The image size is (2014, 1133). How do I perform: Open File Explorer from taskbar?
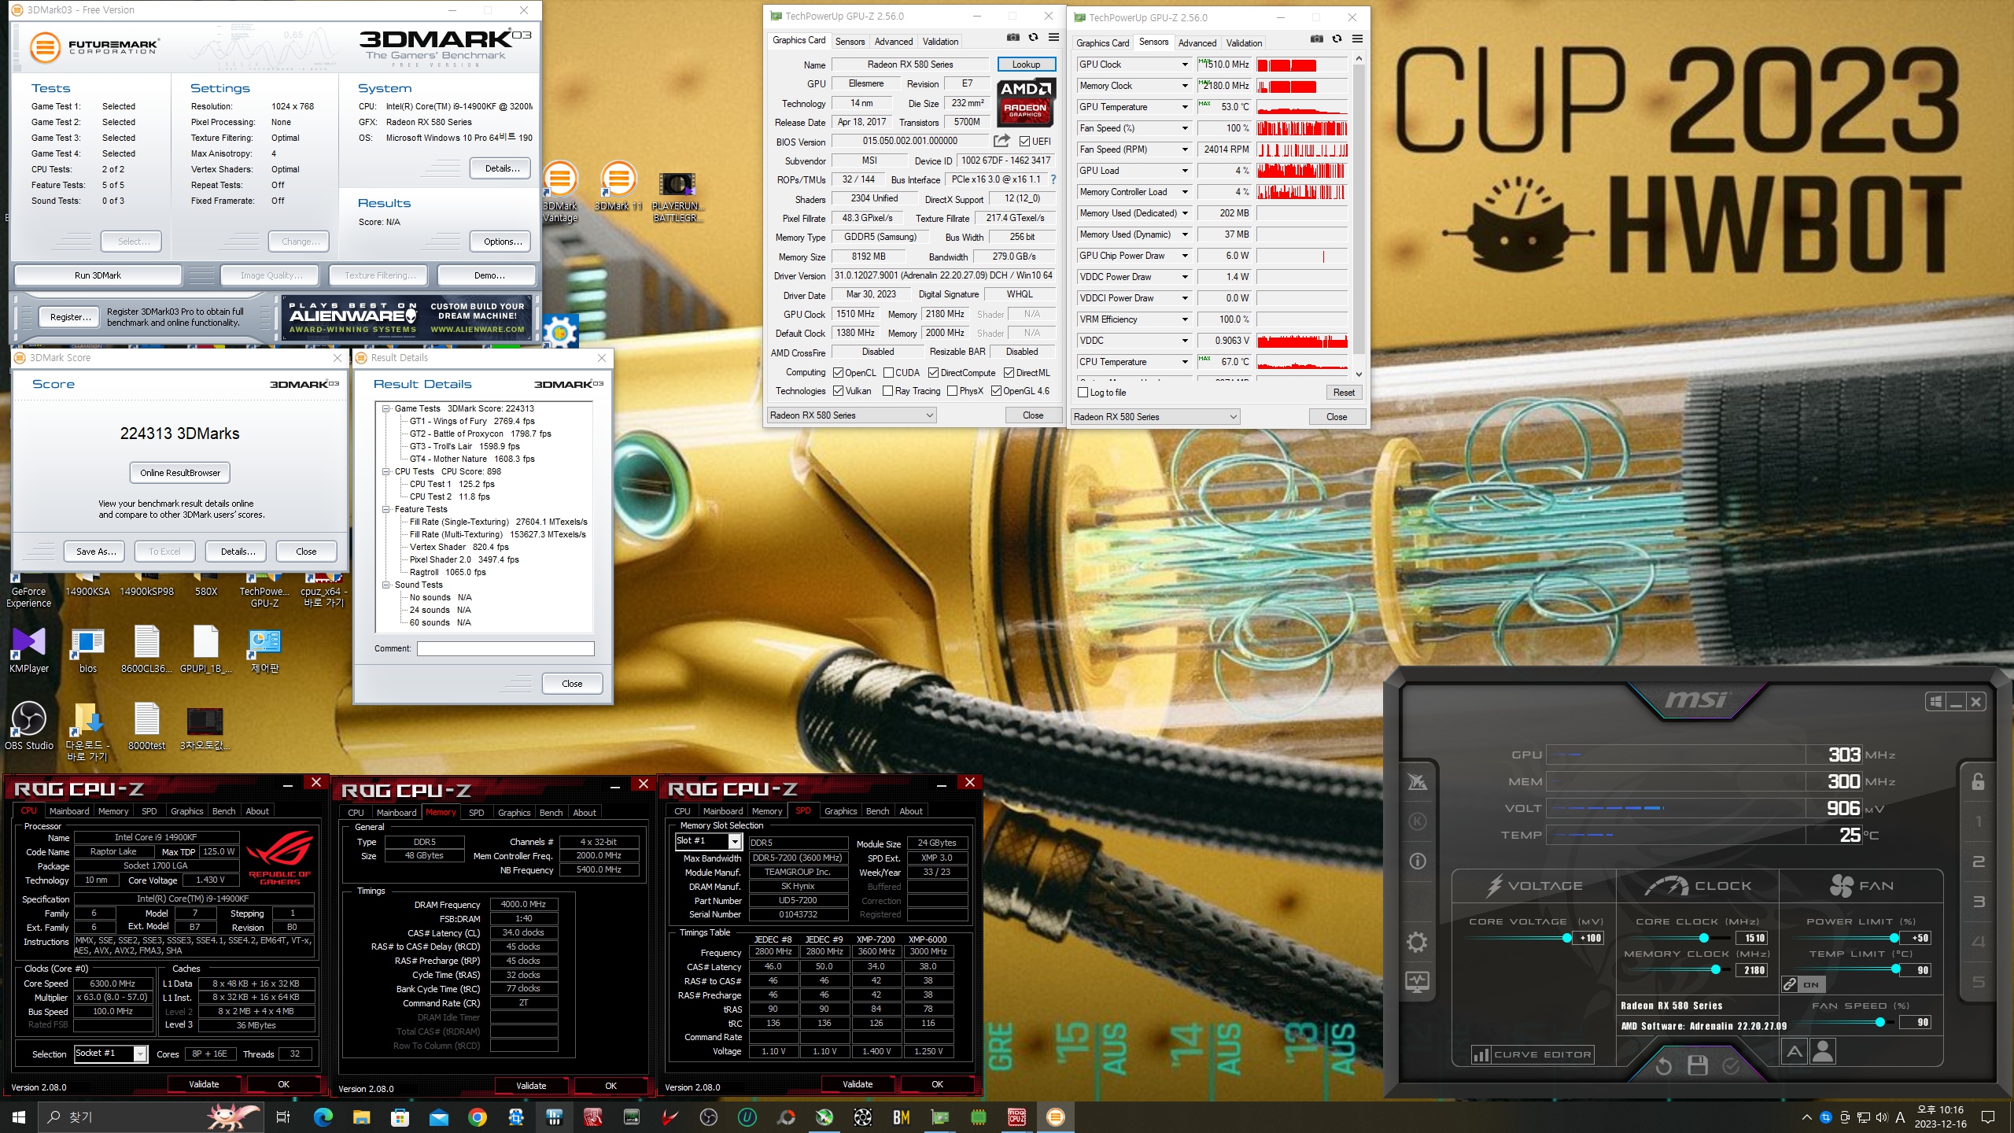coord(361,1117)
